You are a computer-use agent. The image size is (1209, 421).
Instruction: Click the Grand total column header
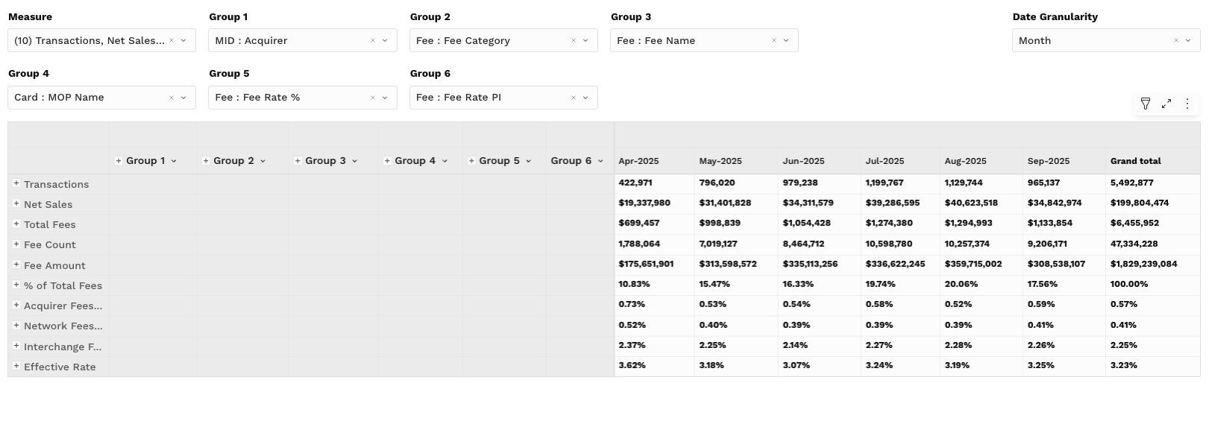(x=1135, y=161)
